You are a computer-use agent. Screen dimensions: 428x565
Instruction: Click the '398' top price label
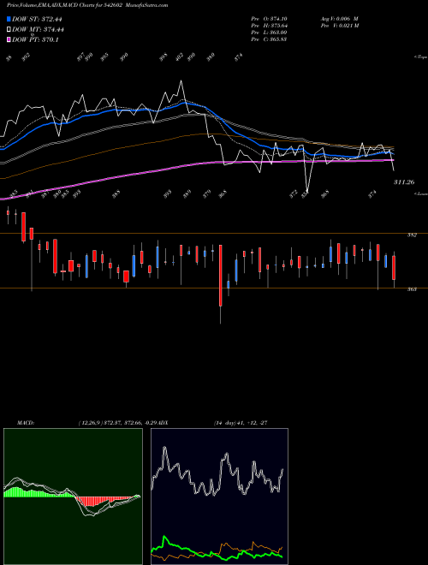(x=163, y=57)
